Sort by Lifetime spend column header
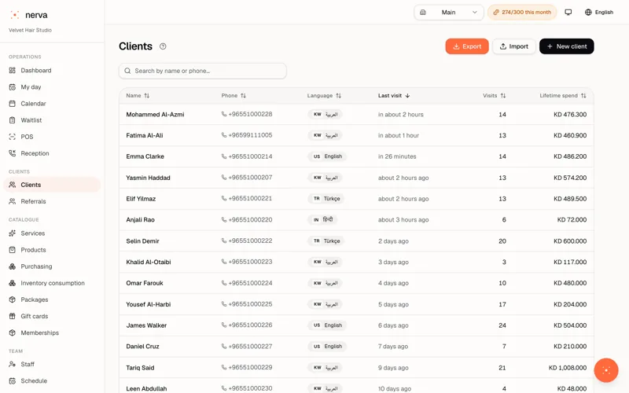Viewport: 629px width, 393px height. [563, 96]
